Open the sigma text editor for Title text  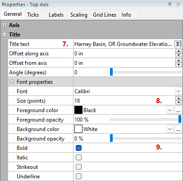pyautogui.click(x=178, y=44)
